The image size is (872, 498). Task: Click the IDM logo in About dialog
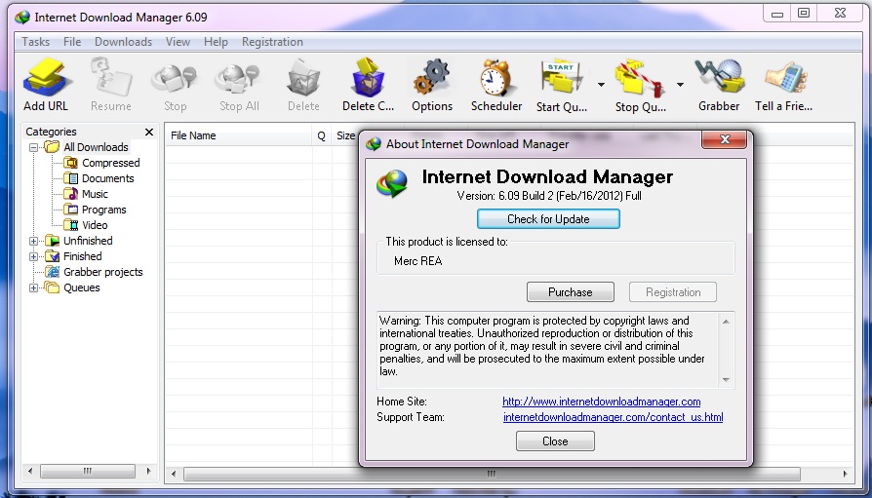click(x=392, y=184)
